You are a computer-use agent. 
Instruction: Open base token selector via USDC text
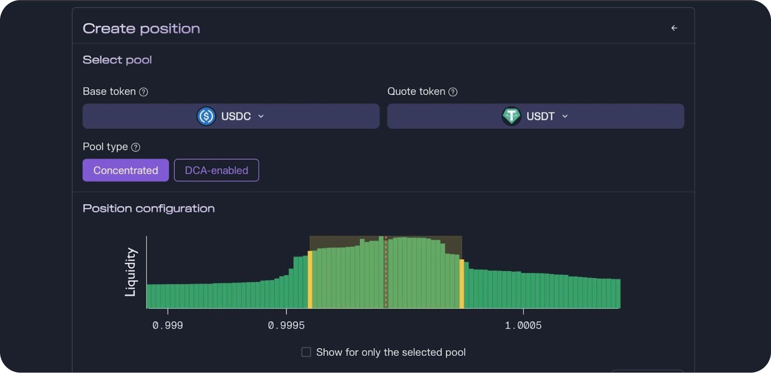click(236, 116)
